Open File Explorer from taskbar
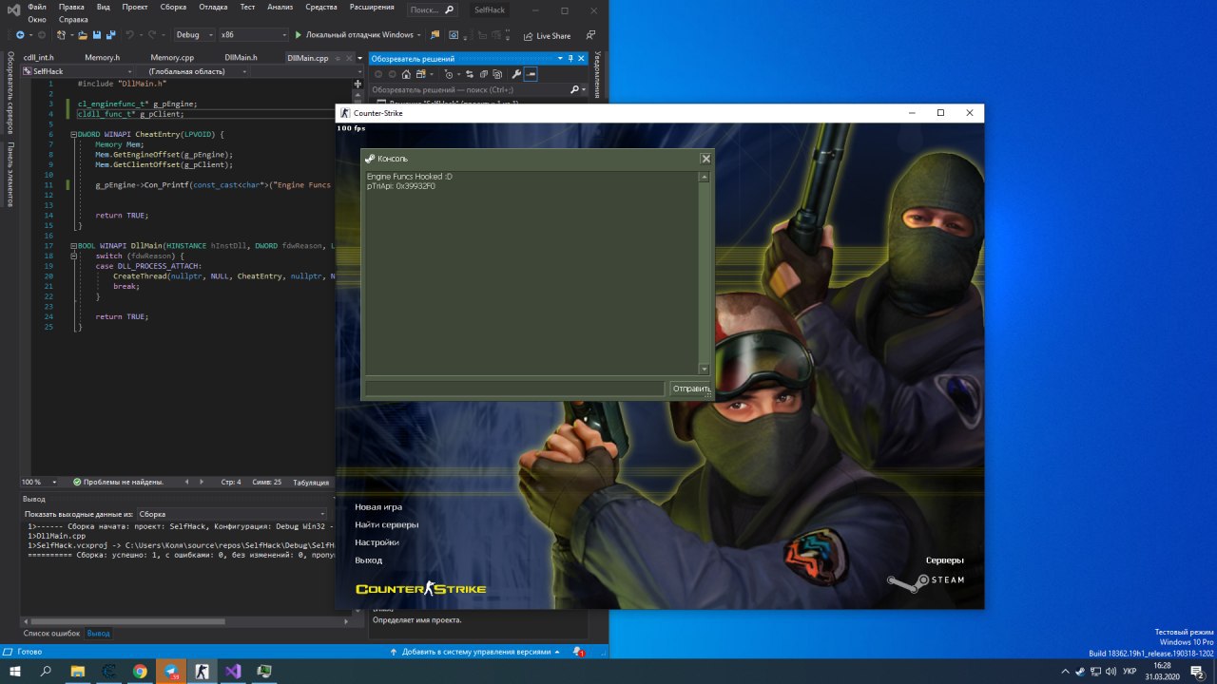Screen dimensions: 1217x684 coord(78,671)
